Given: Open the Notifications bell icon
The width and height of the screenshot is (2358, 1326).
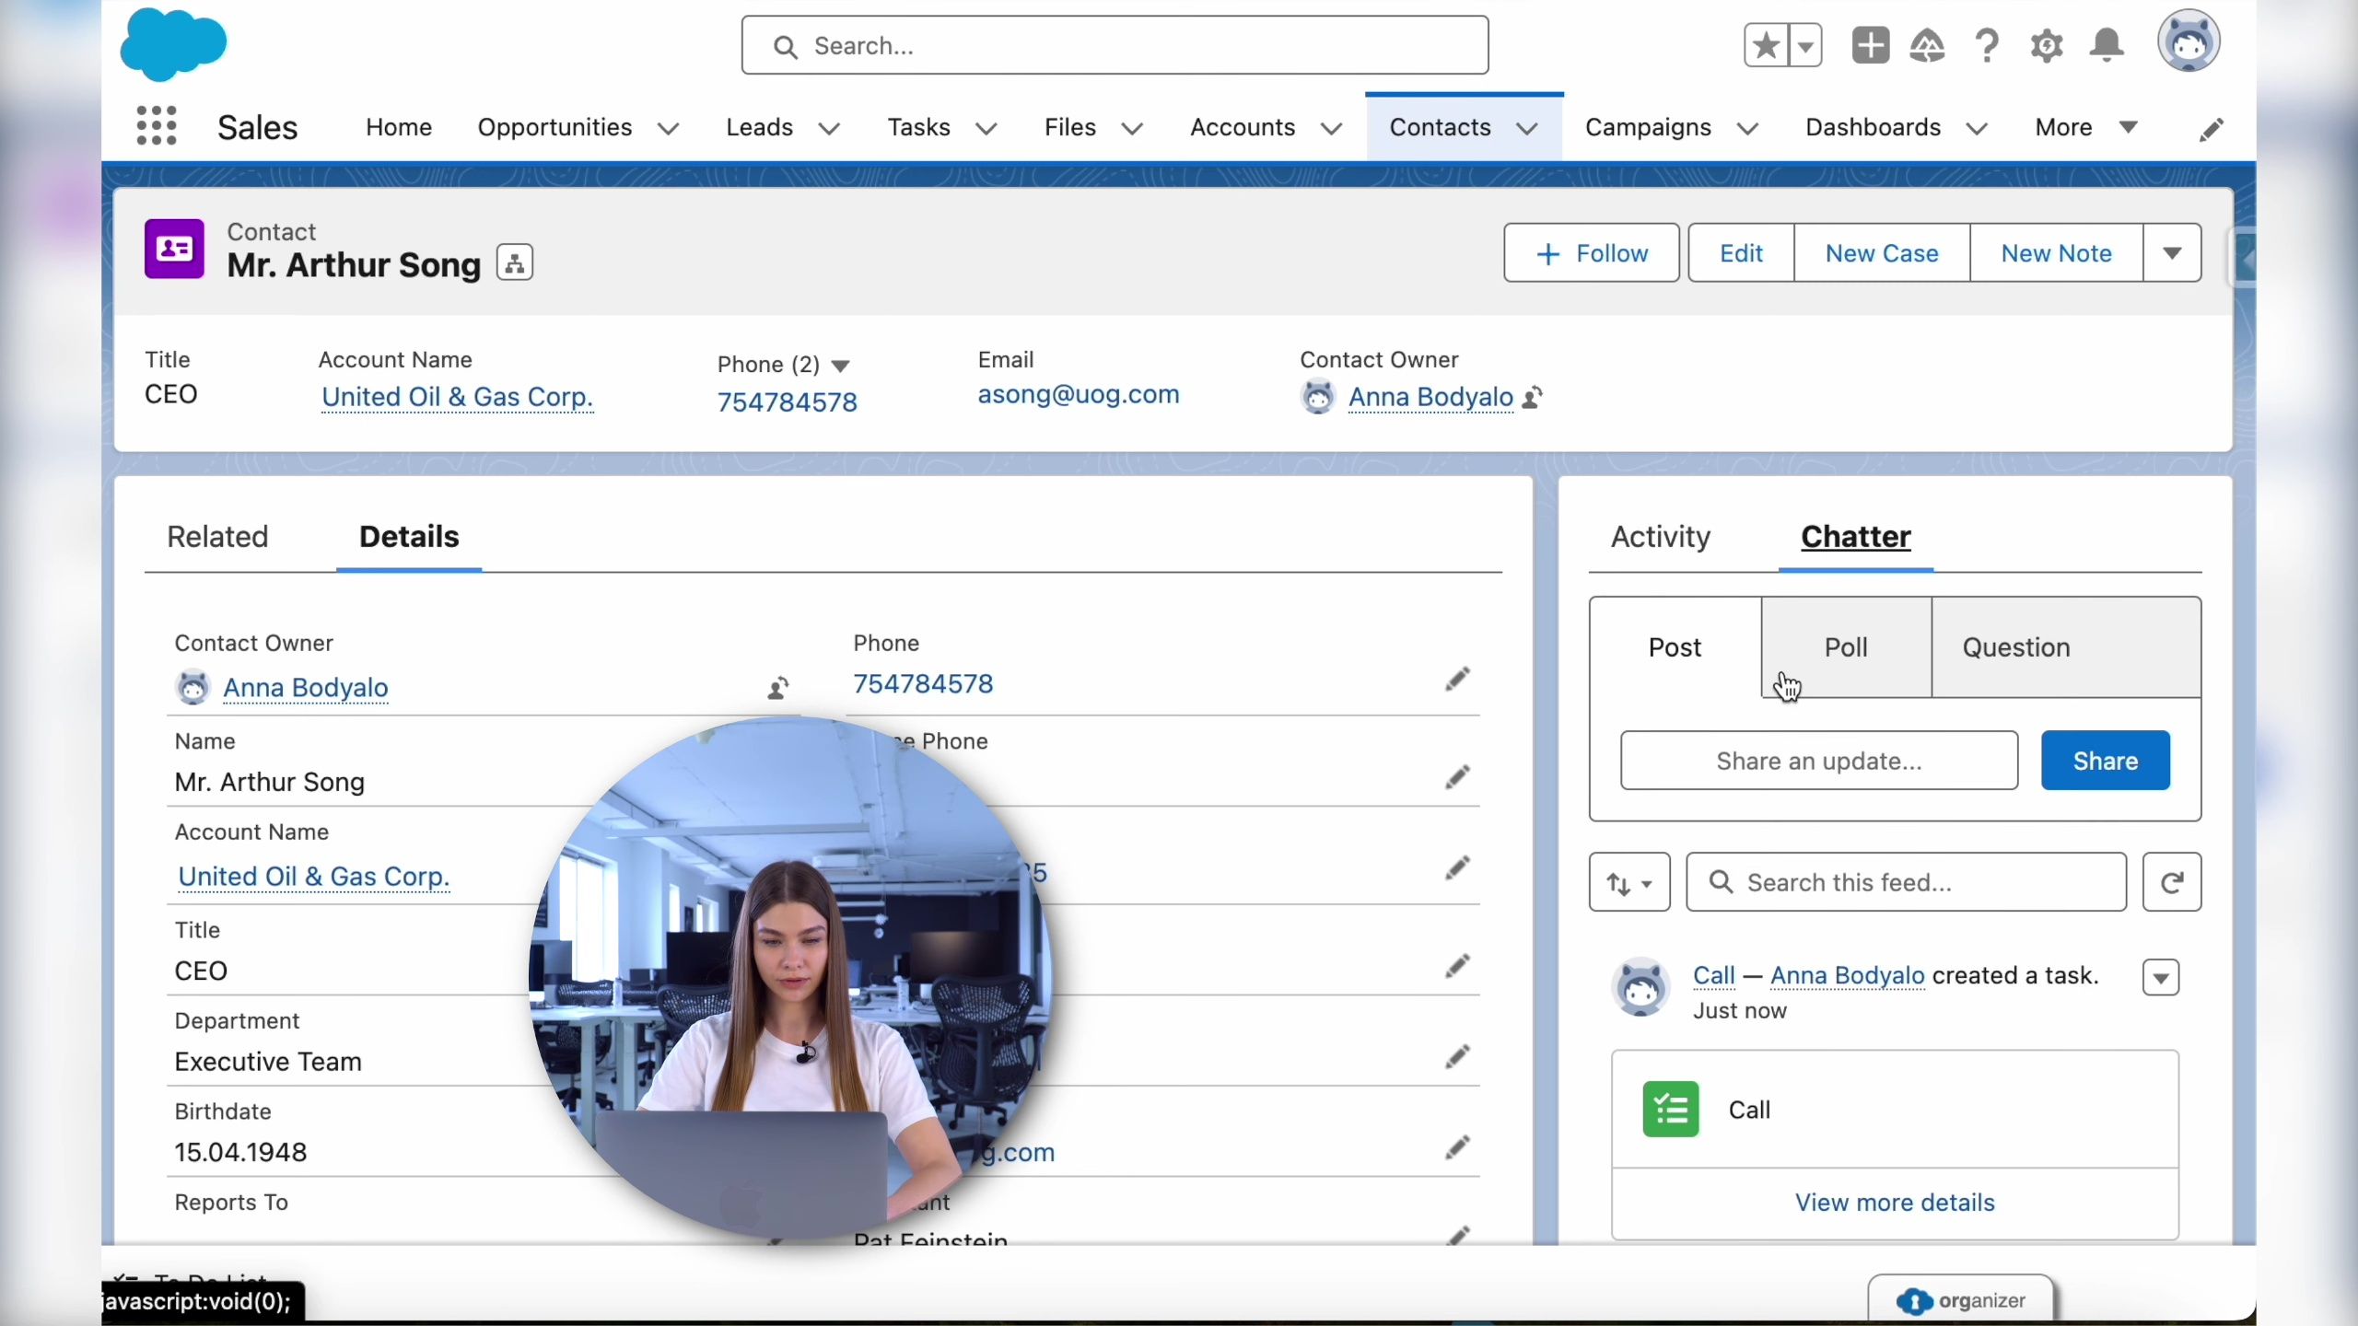Looking at the screenshot, I should 2107,45.
